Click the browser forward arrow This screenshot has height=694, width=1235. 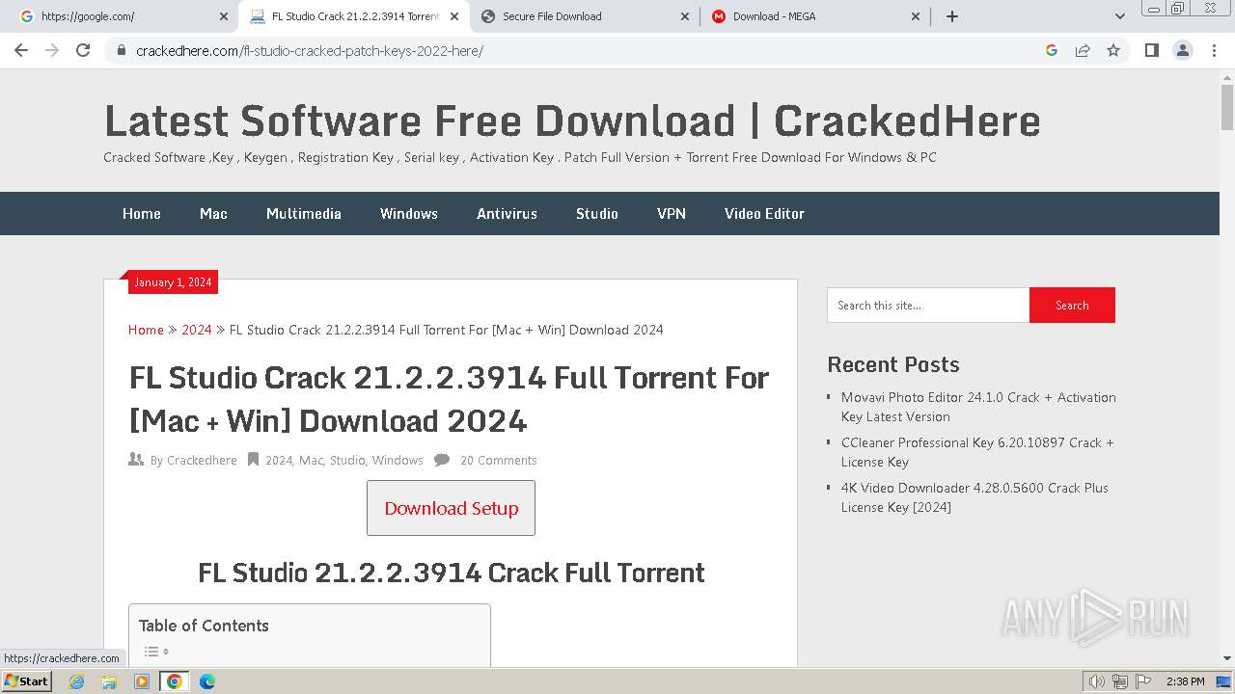[52, 50]
